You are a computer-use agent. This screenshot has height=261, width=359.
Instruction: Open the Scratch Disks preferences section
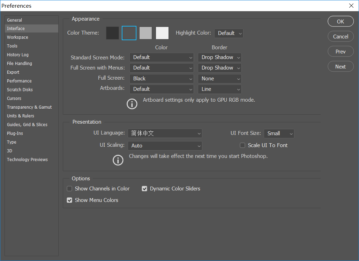(20, 90)
